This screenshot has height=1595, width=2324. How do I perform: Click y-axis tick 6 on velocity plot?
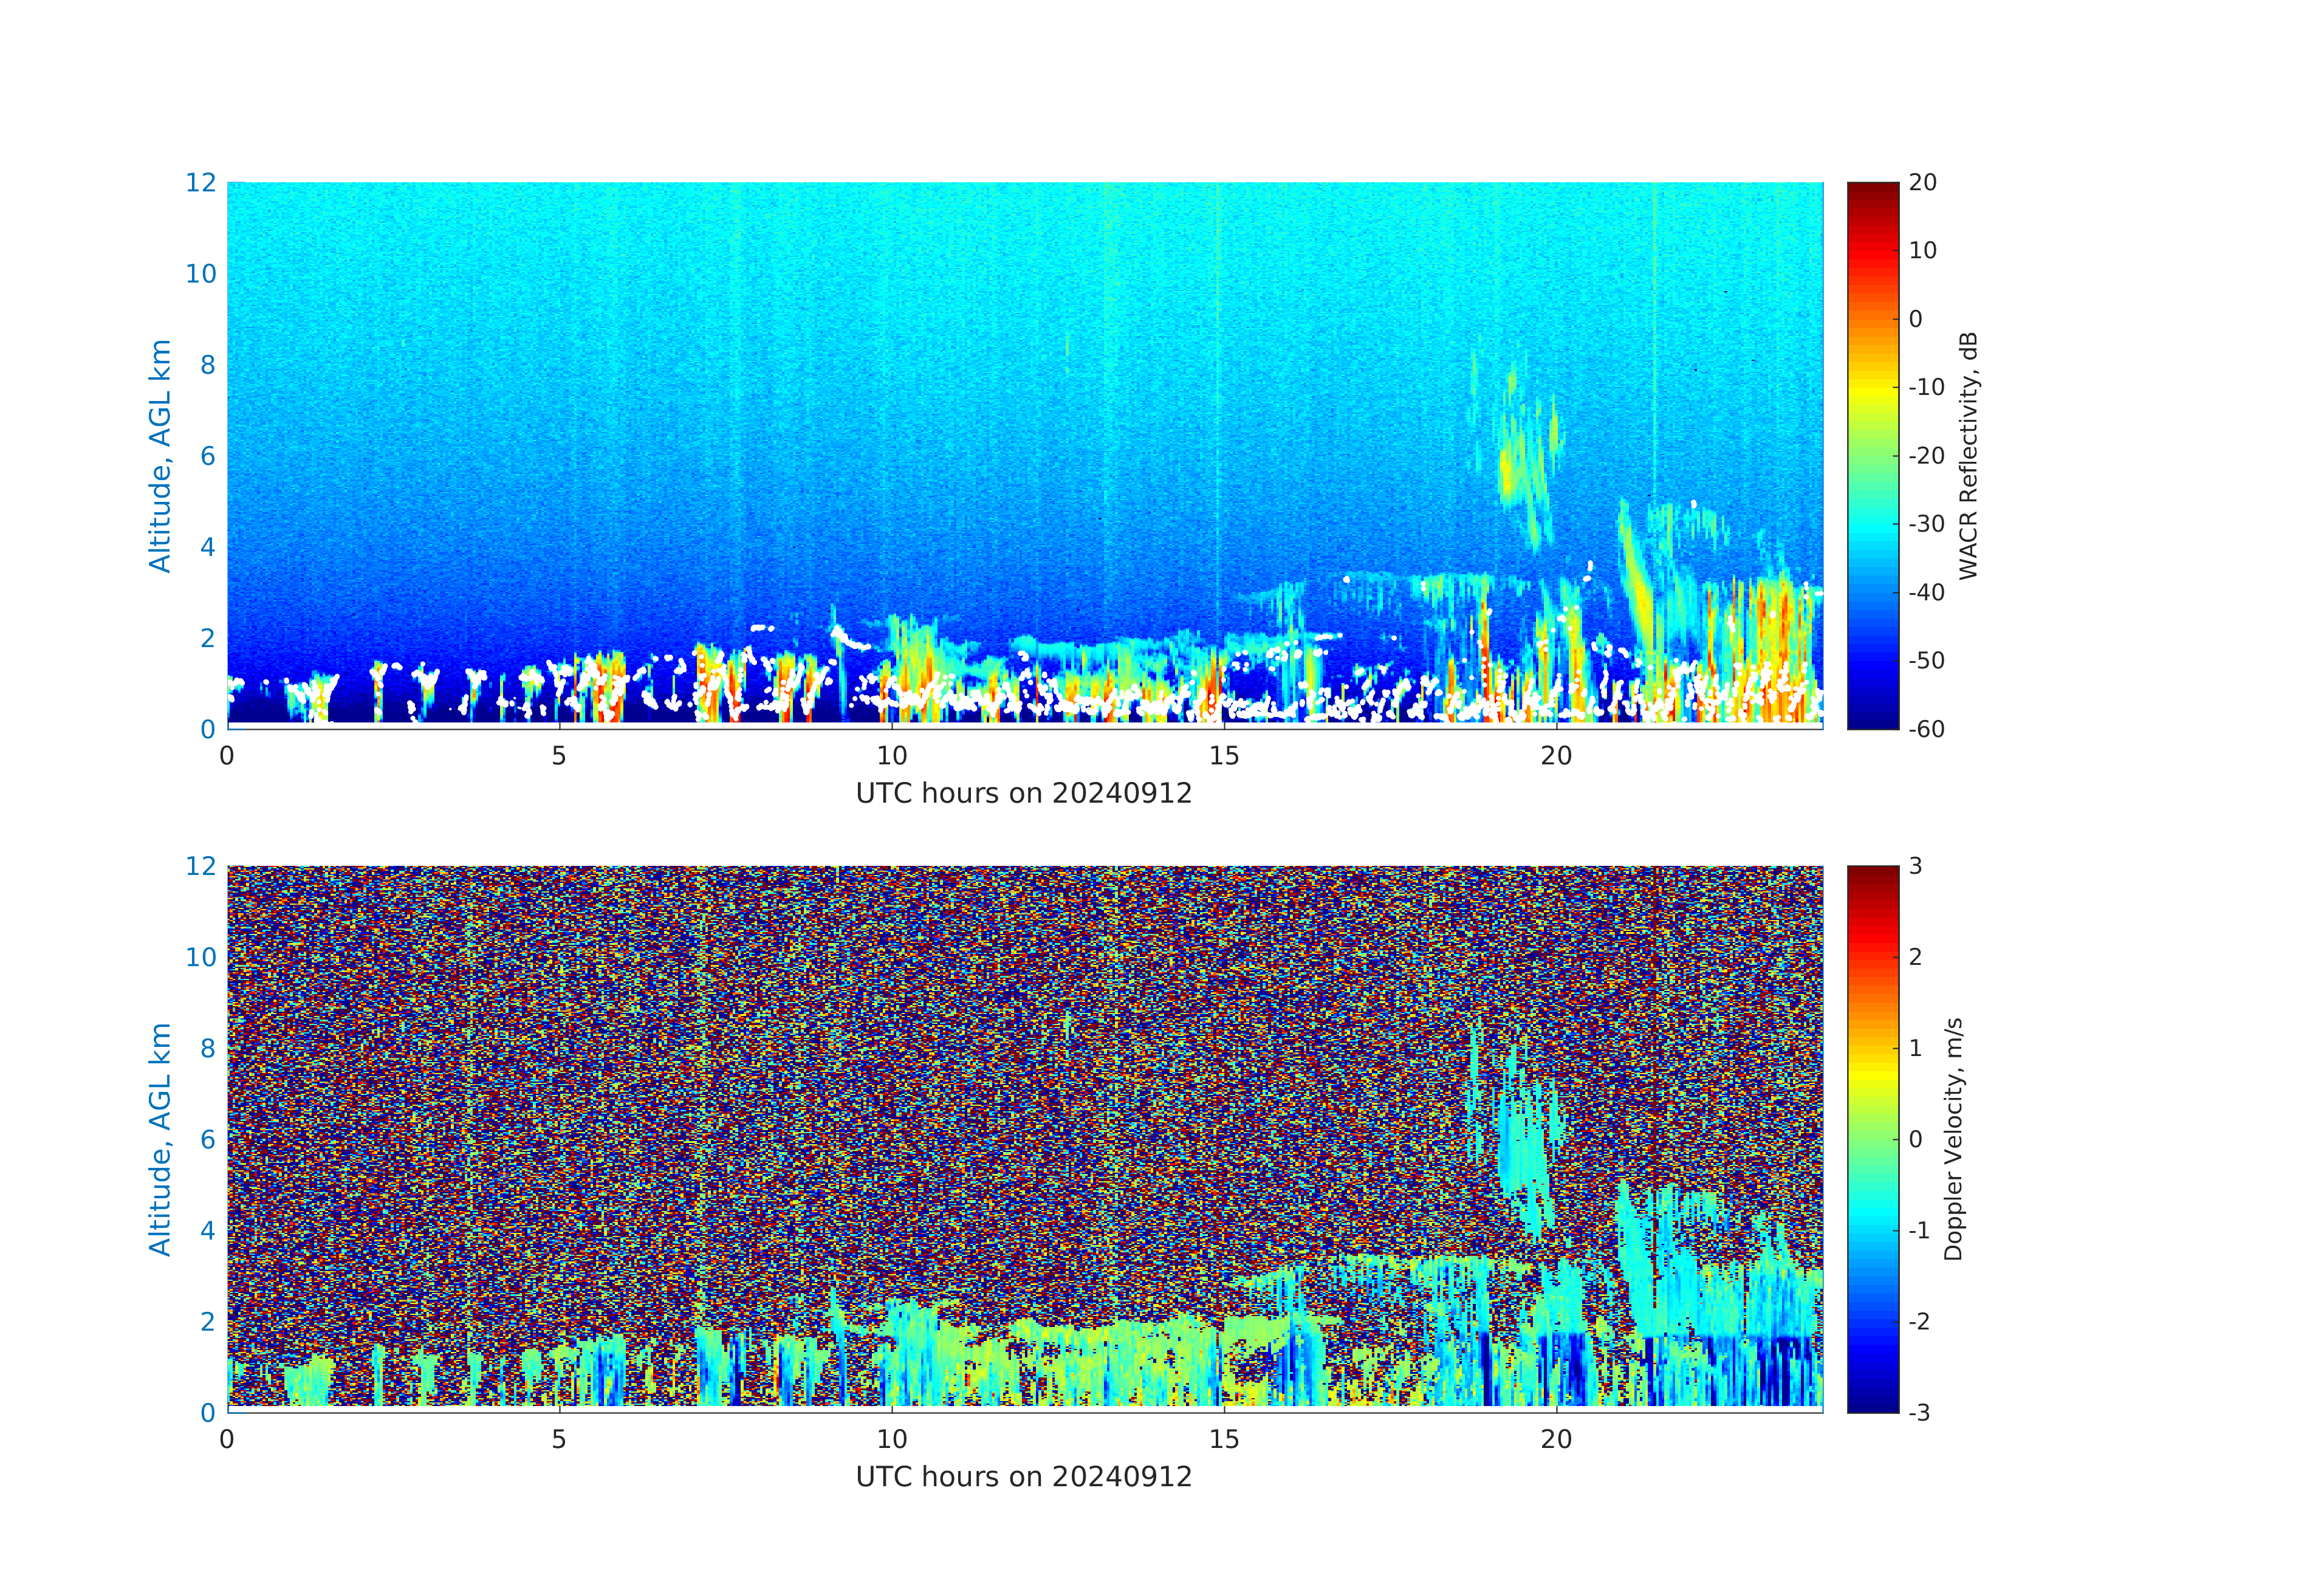tap(207, 1139)
